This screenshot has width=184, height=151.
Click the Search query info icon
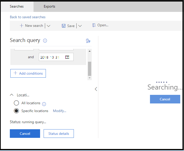pyautogui.click(x=45, y=40)
